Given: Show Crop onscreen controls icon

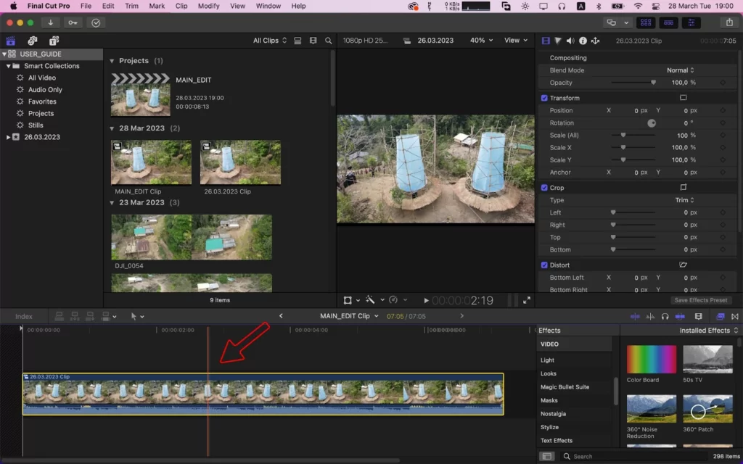Looking at the screenshot, I should tap(683, 187).
